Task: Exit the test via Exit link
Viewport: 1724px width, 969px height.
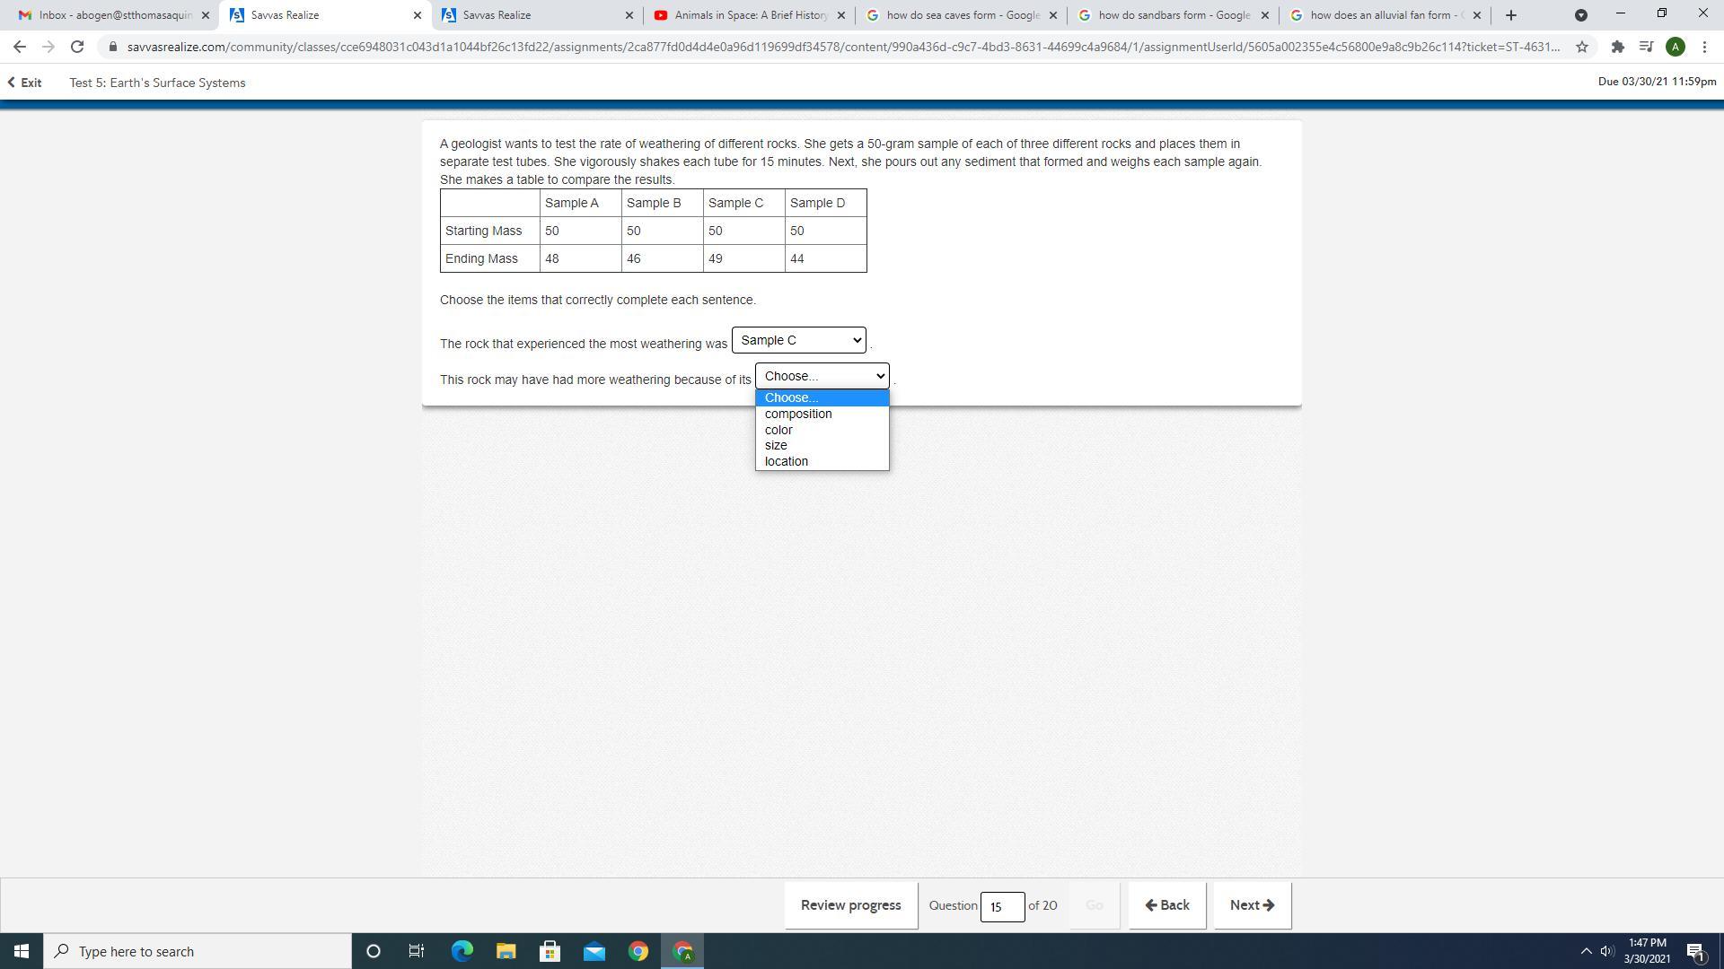Action: pyautogui.click(x=25, y=83)
